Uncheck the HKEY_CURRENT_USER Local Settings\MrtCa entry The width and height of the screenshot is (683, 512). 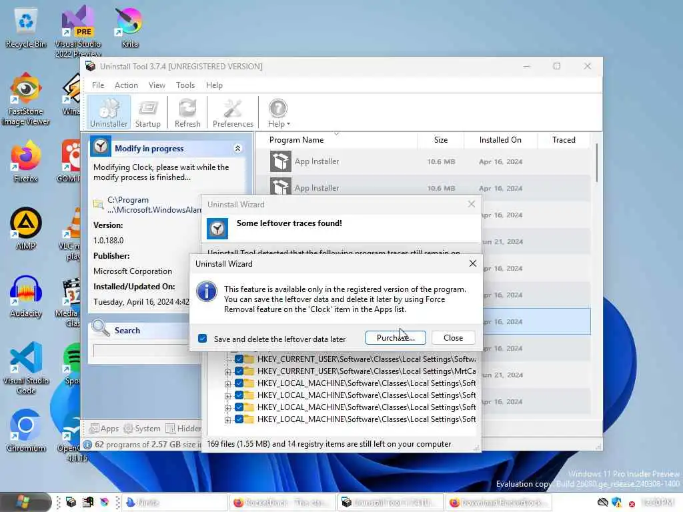click(x=239, y=371)
